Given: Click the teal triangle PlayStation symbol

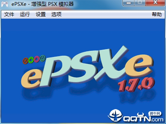Looking at the screenshot, I should (43, 58).
